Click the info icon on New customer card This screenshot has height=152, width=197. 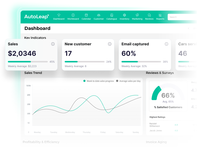pyautogui.click(x=110, y=44)
